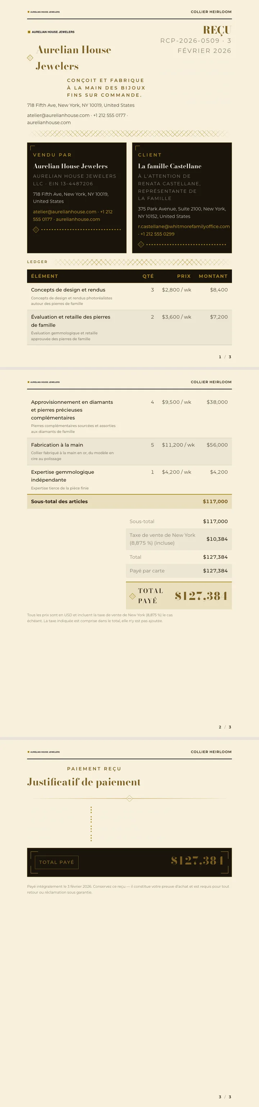Click the aurelianhouse.com website under the address
Image resolution: width=259 pixels, height=1107 pixels.
(x=49, y=123)
